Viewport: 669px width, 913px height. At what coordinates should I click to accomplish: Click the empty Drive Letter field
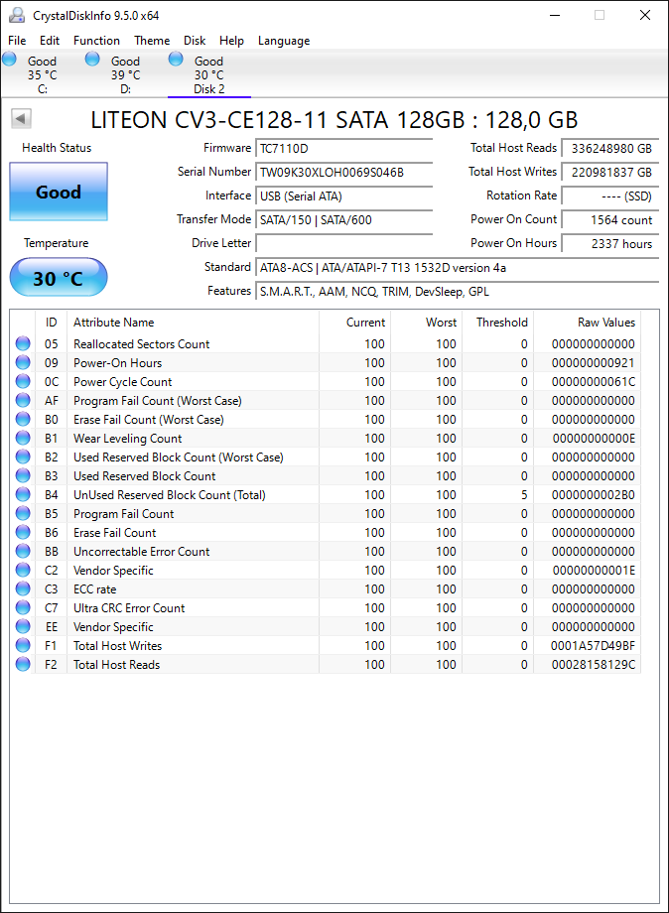pyautogui.click(x=344, y=244)
